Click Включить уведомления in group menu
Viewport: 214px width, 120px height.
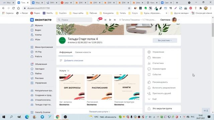click(162, 88)
